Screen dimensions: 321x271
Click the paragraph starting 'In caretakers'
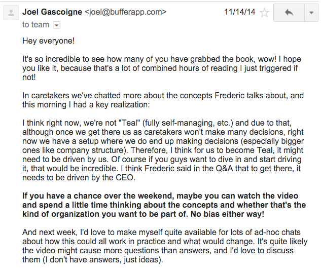tap(163, 100)
